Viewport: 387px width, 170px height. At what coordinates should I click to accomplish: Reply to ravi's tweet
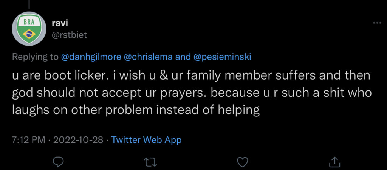coord(57,162)
